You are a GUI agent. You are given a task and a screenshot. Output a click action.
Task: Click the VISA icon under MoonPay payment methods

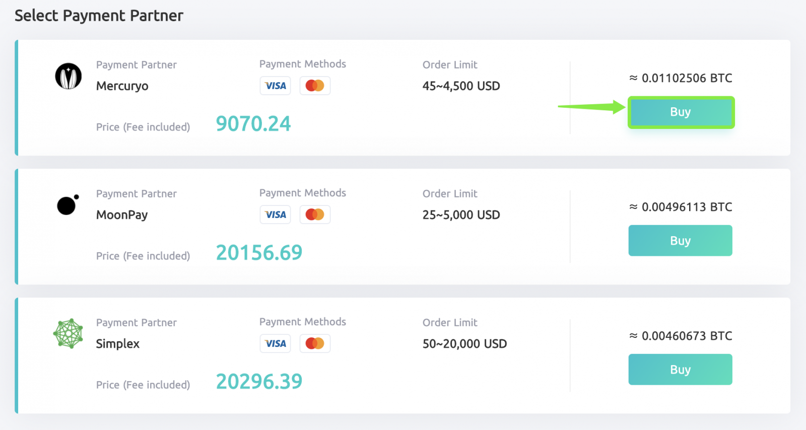coord(275,214)
